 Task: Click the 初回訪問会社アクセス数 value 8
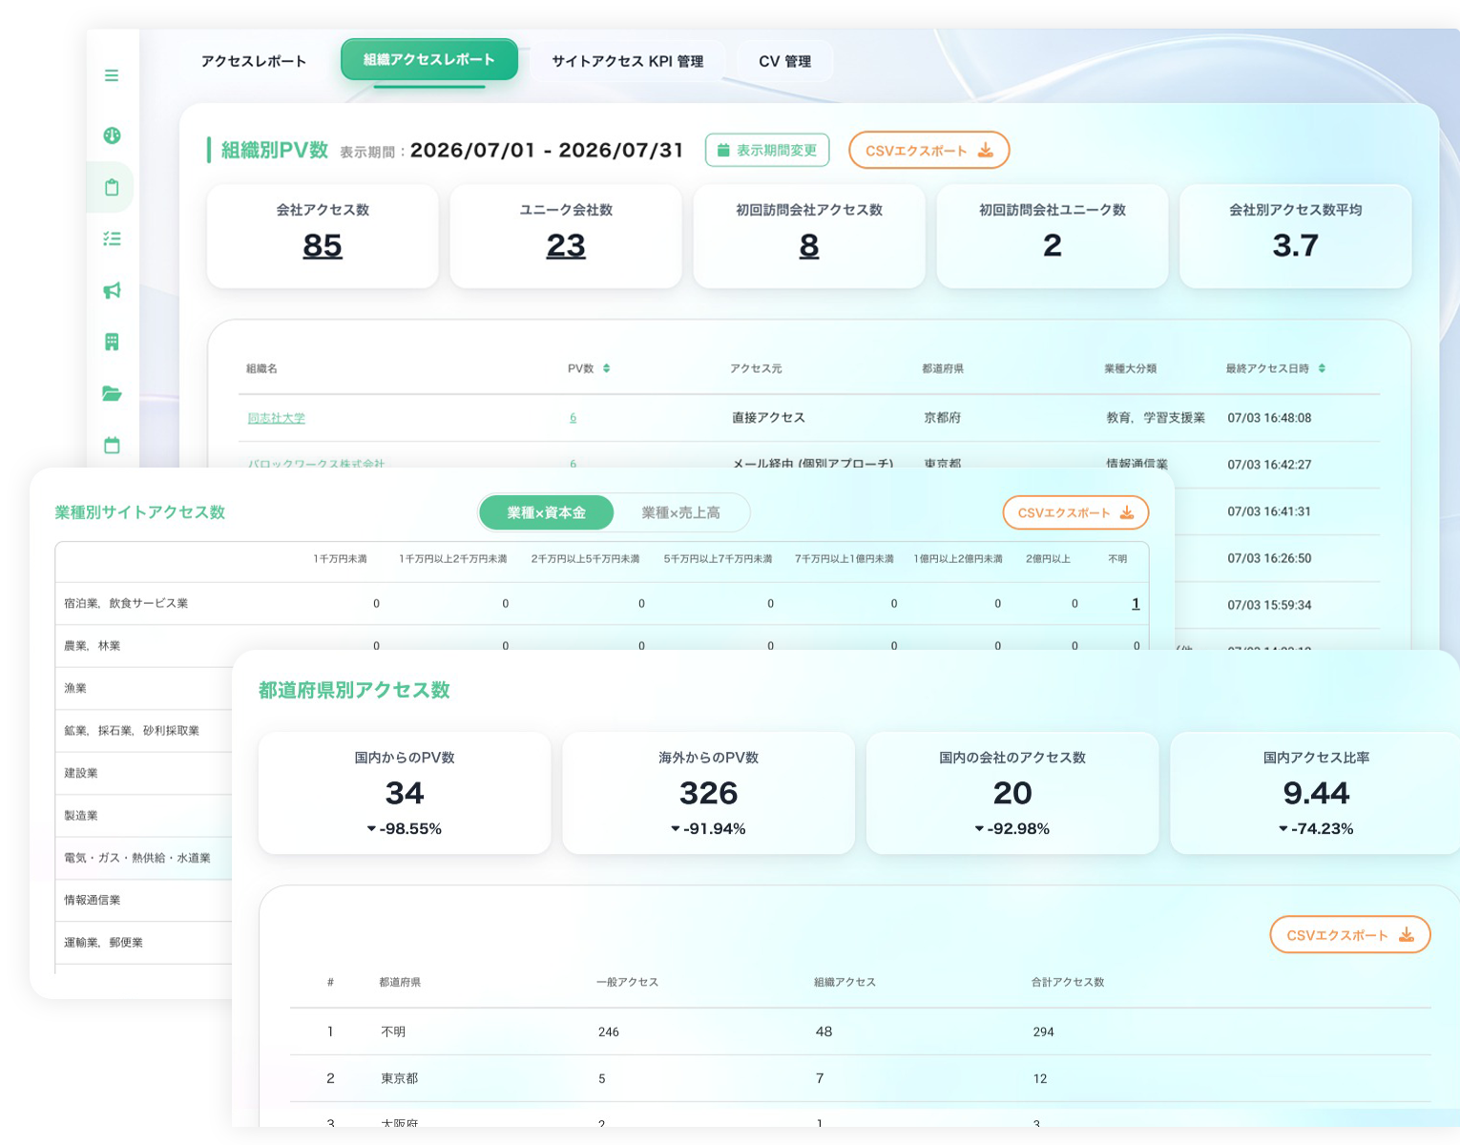(x=809, y=246)
